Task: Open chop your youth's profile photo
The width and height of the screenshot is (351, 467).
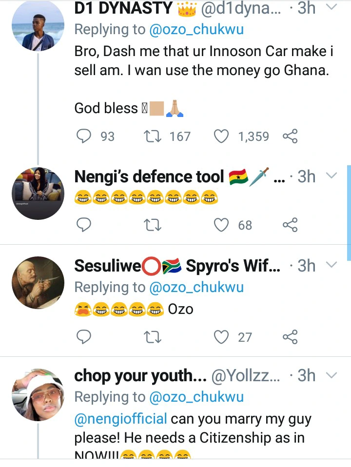Action: pyautogui.click(x=38, y=395)
